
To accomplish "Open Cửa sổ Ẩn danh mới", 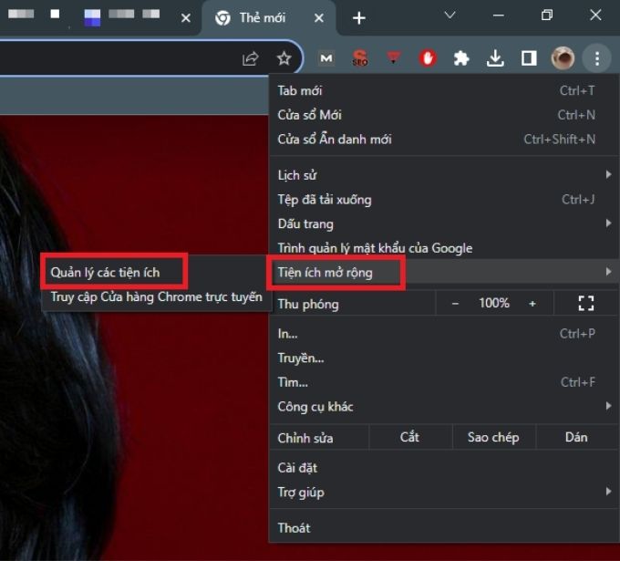I will click(443, 140).
